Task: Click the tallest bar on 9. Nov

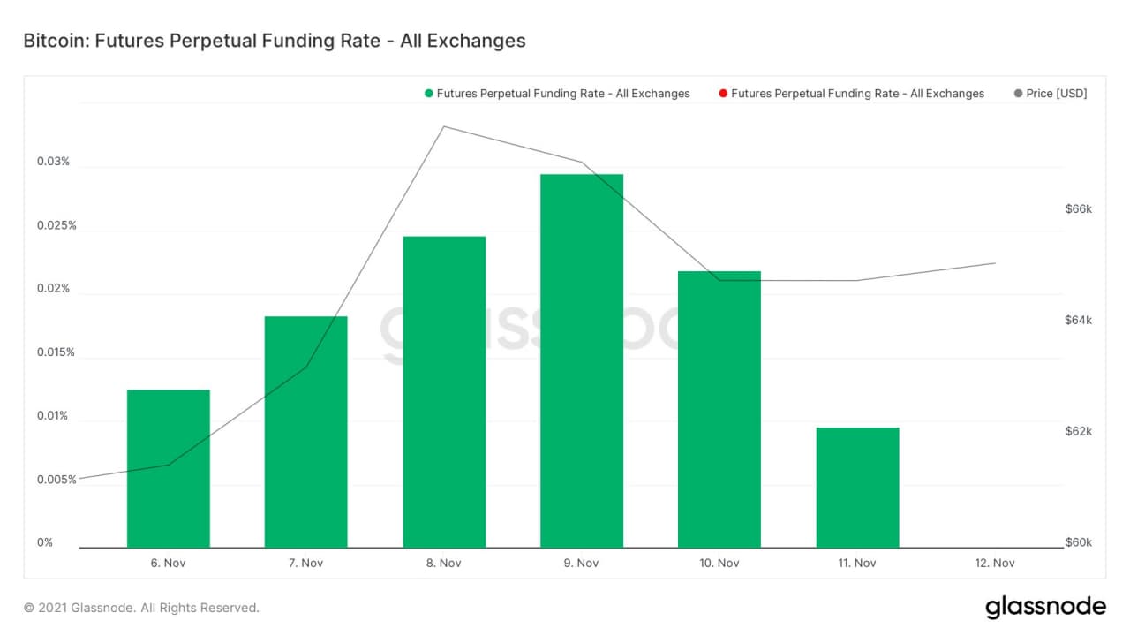Action: coord(582,360)
